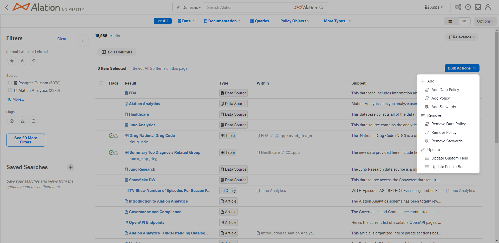Choose Add Stewards from bulk menu

[x=443, y=107]
